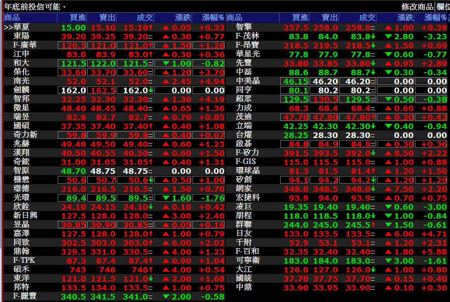Click the red up arrow in 同致's change cell

(166, 243)
